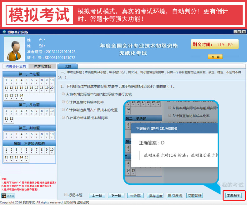This screenshot has width=247, height=205.
Task: Jump to single-choice question 20
Action: click(52, 89)
